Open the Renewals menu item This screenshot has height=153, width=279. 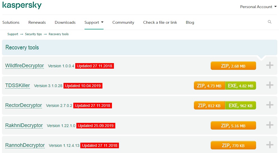[x=37, y=22]
